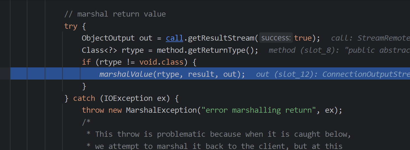Click the MarshalException constructor name

click(161, 110)
